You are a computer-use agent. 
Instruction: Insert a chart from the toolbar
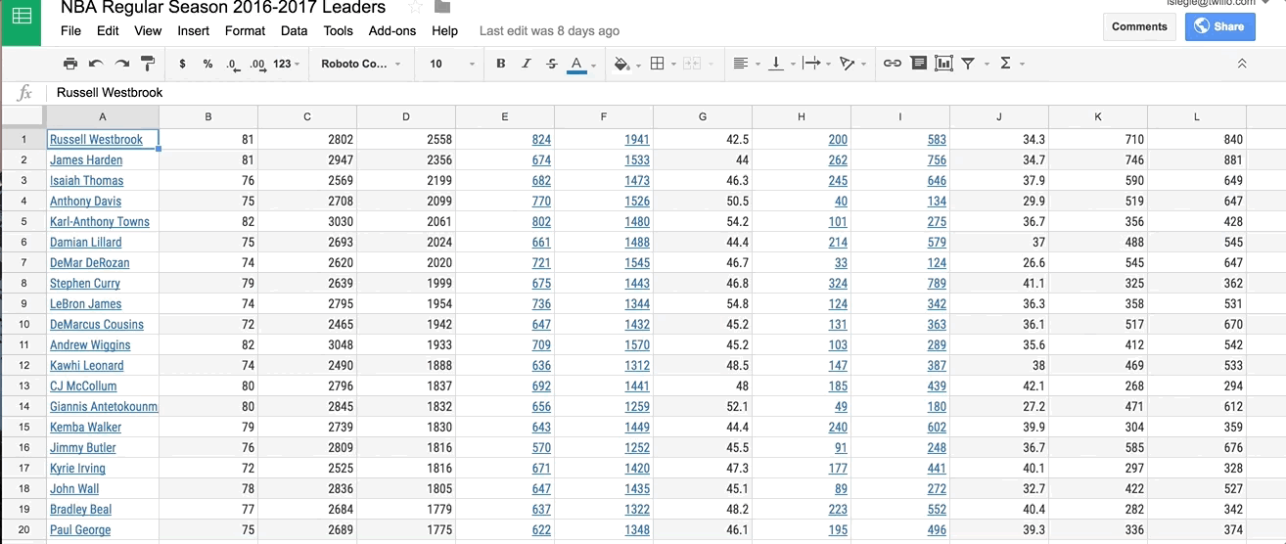tap(943, 64)
